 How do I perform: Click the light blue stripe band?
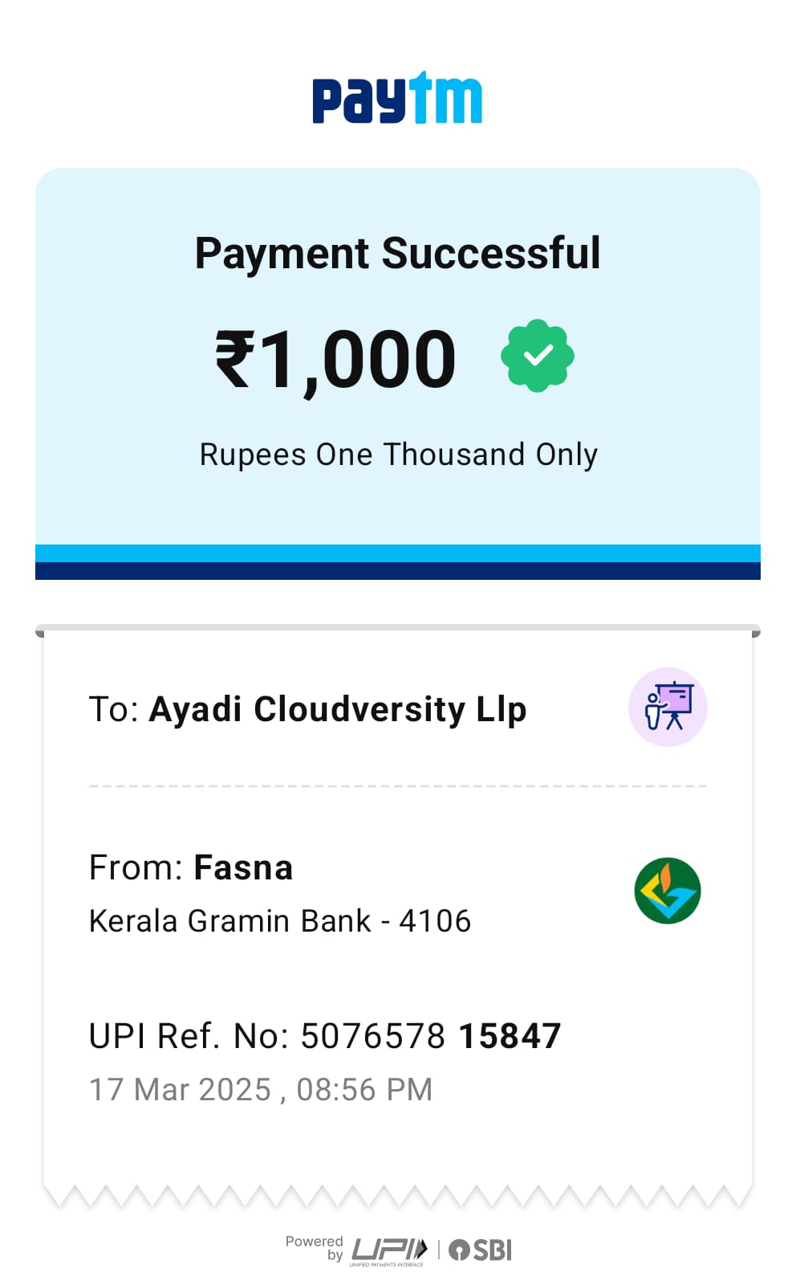(x=397, y=553)
